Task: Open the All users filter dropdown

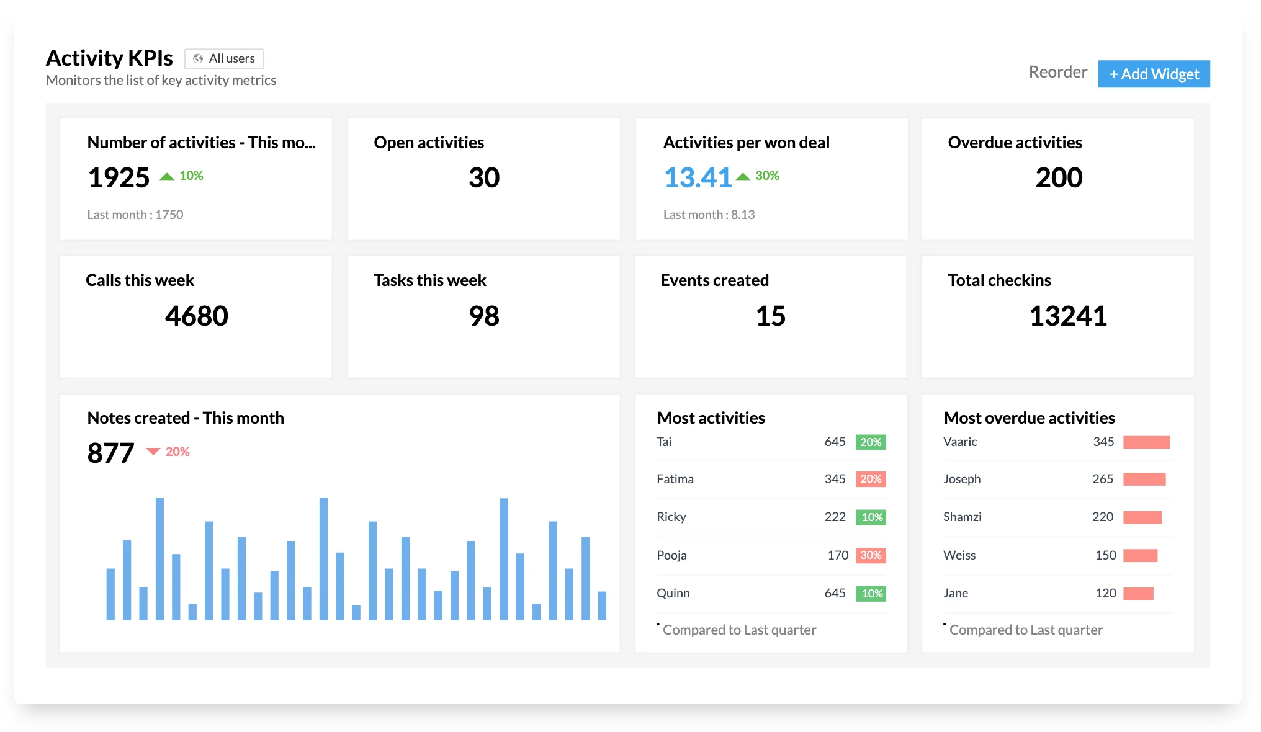Action: [x=224, y=58]
